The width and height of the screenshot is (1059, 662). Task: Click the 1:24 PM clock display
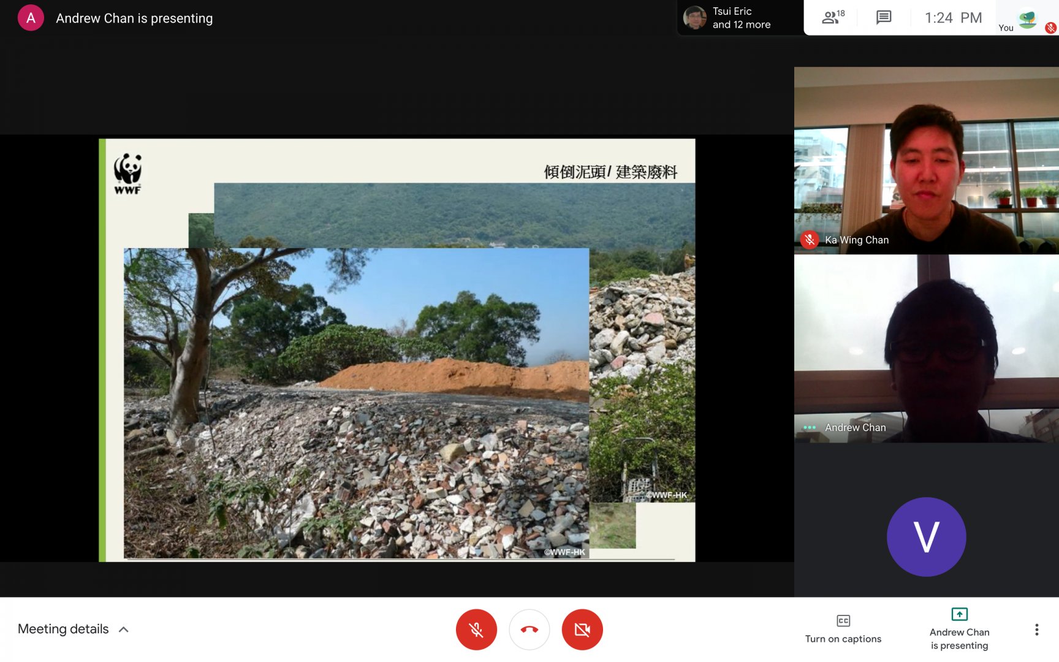pyautogui.click(x=953, y=18)
